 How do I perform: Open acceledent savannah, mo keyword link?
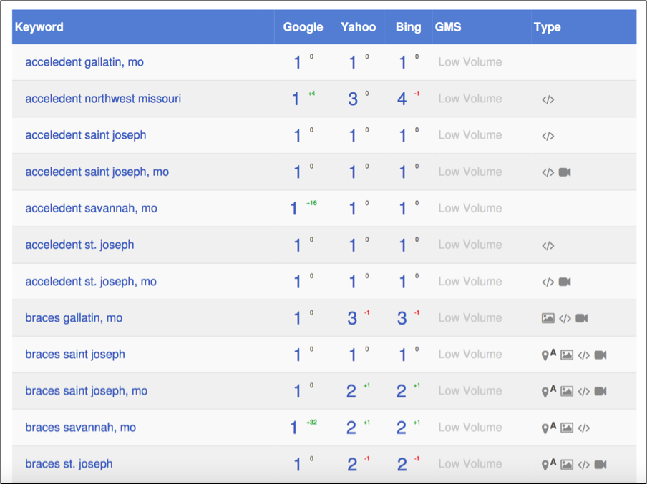tap(91, 208)
